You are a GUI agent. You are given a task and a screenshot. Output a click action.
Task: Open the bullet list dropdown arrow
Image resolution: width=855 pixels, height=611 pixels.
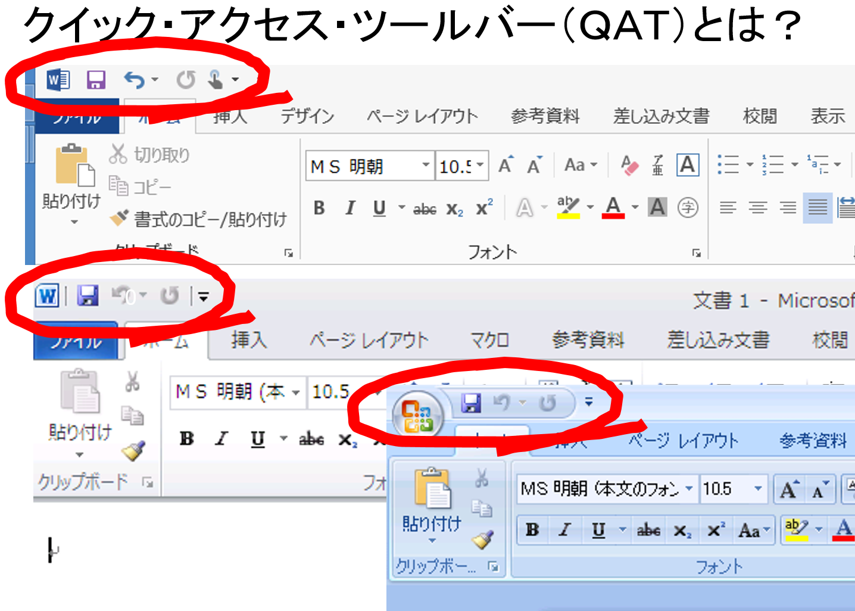click(750, 164)
